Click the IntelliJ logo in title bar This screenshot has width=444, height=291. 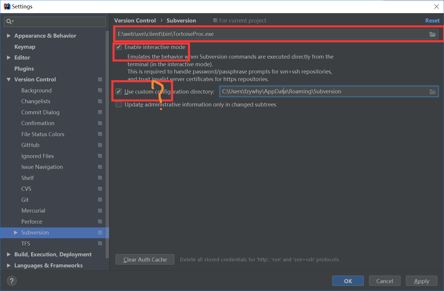(x=7, y=6)
